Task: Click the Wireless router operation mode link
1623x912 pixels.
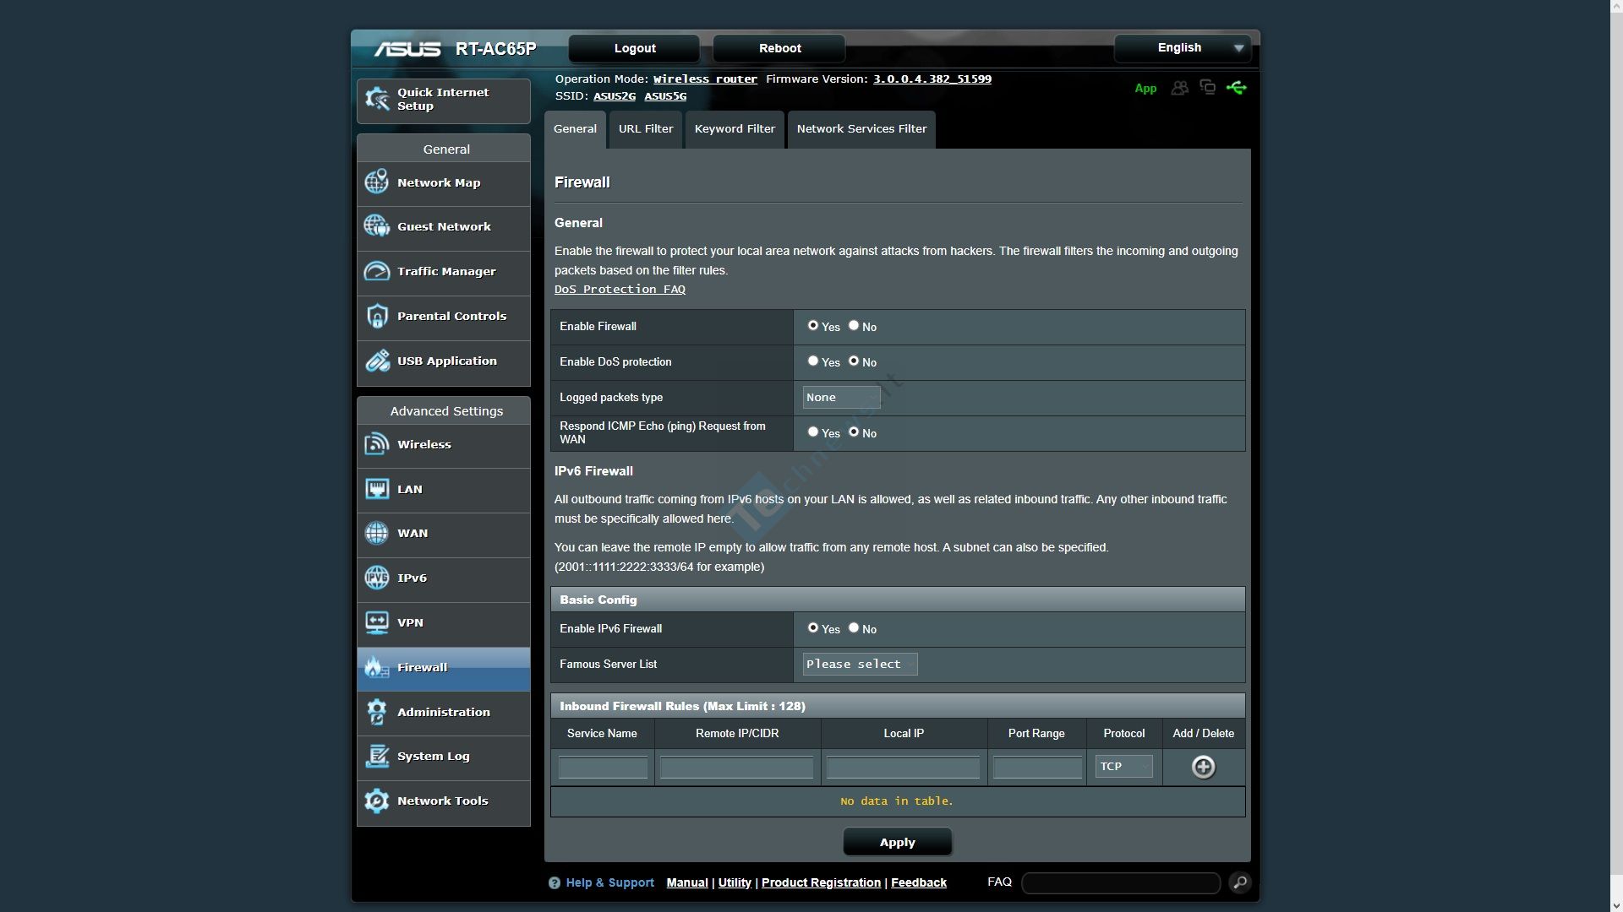Action: pyautogui.click(x=705, y=79)
